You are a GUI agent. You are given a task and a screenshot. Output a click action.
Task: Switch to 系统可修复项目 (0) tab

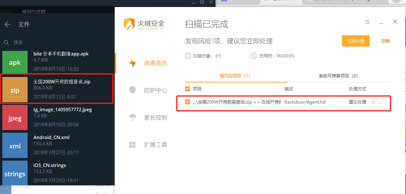pos(338,76)
